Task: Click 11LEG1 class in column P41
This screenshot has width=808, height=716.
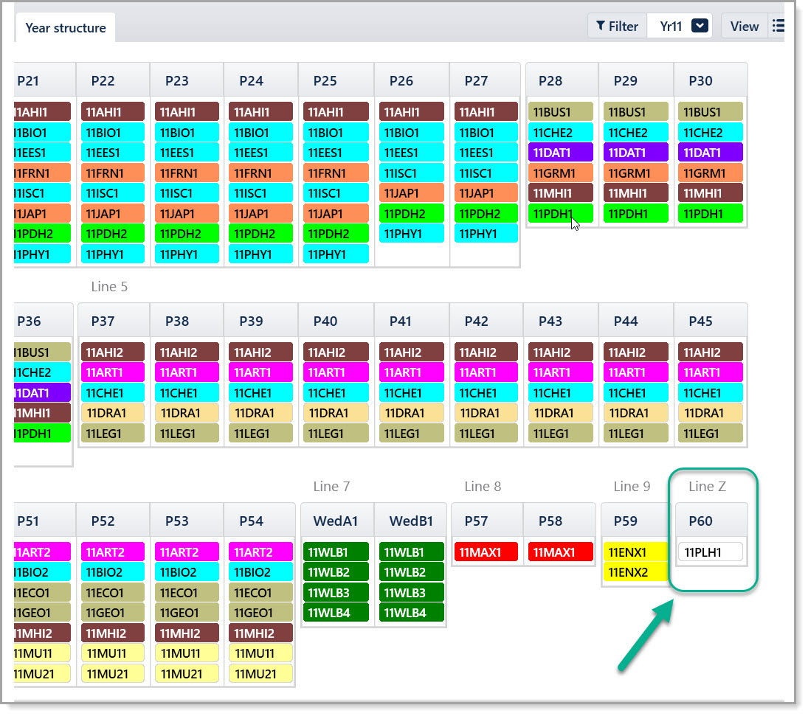Action: click(412, 434)
